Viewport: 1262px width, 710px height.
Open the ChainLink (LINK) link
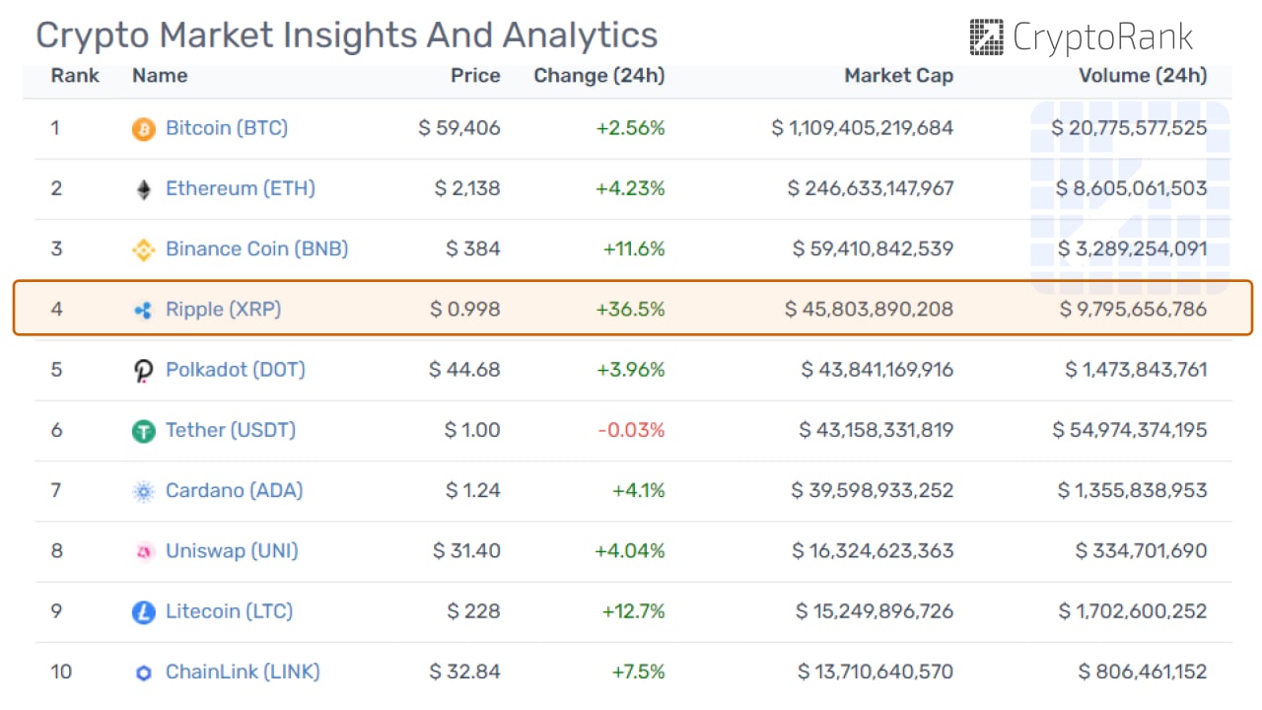point(243,672)
